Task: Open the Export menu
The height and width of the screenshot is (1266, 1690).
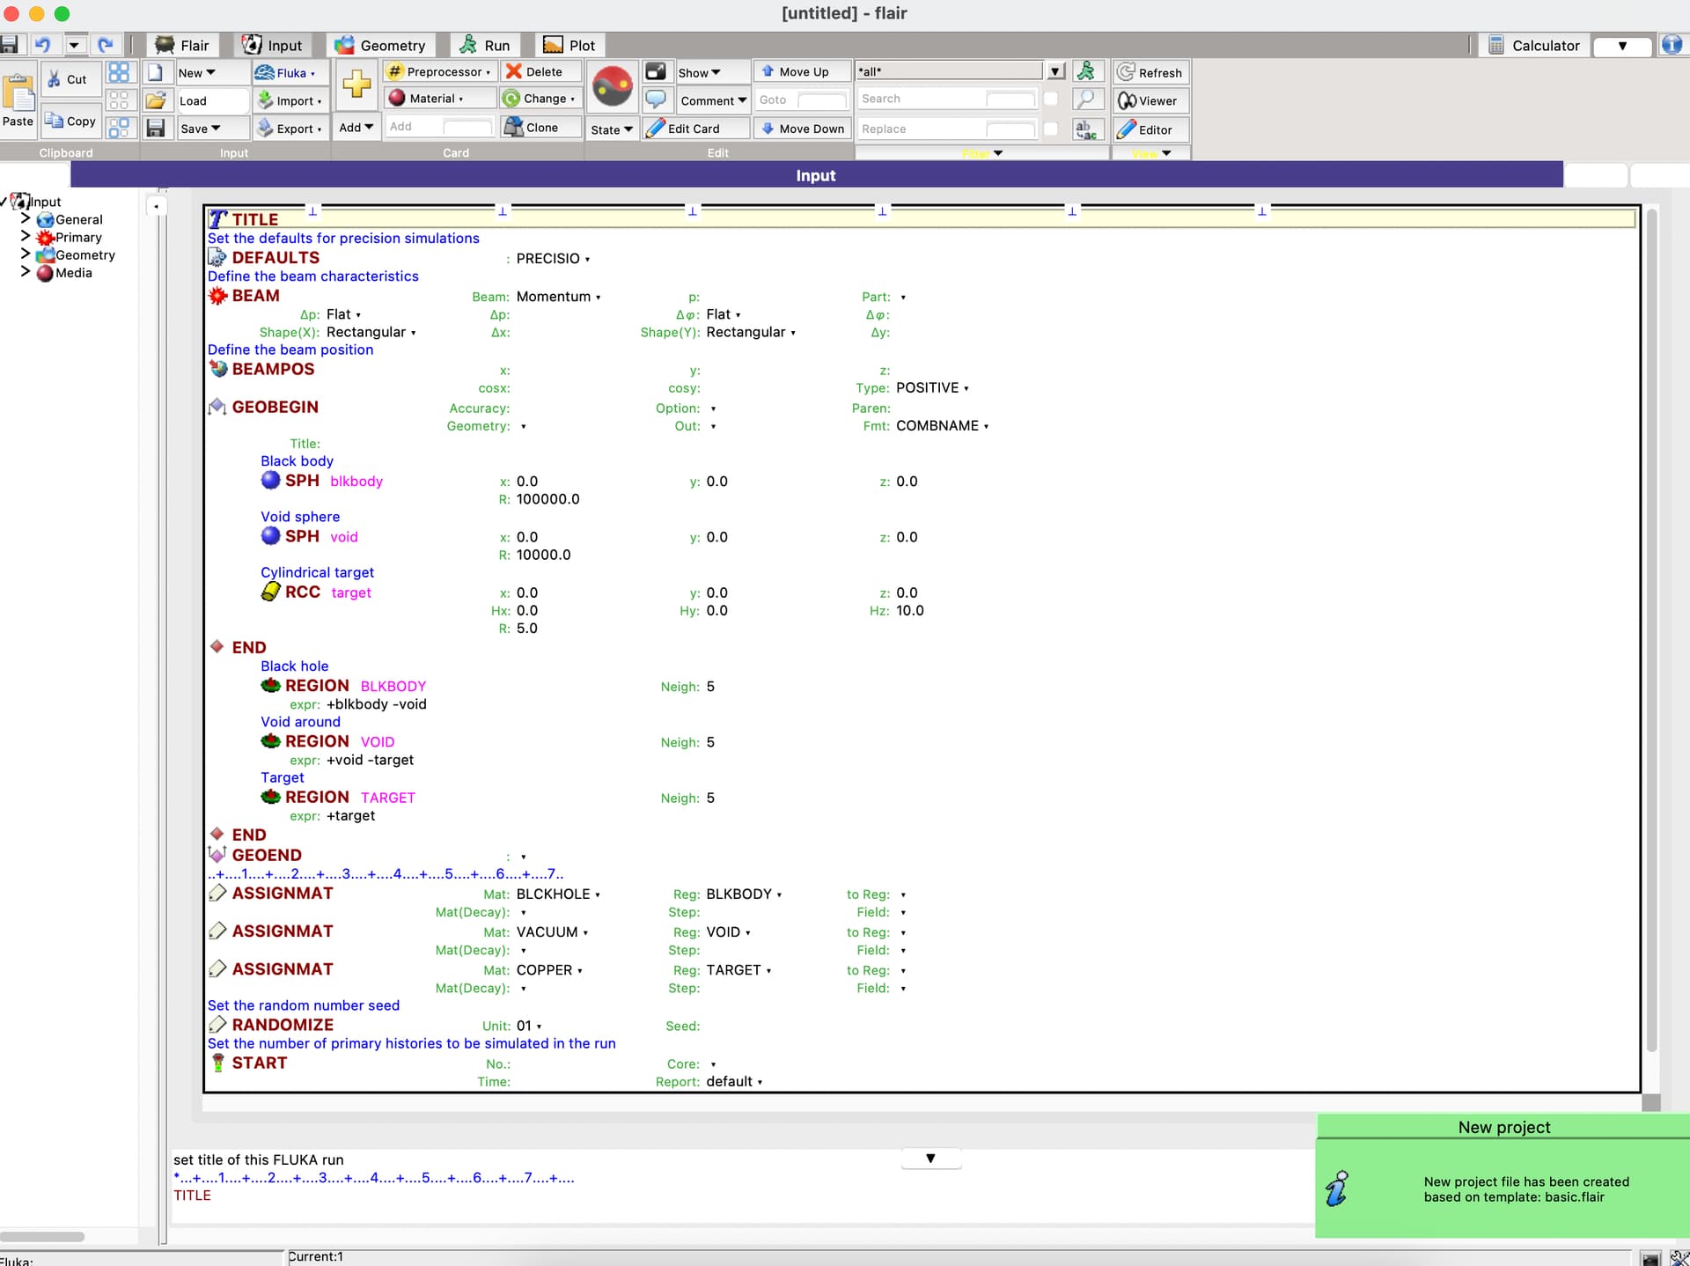Action: [290, 129]
